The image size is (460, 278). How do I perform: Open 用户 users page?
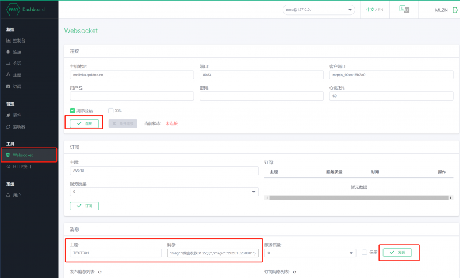(x=16, y=195)
